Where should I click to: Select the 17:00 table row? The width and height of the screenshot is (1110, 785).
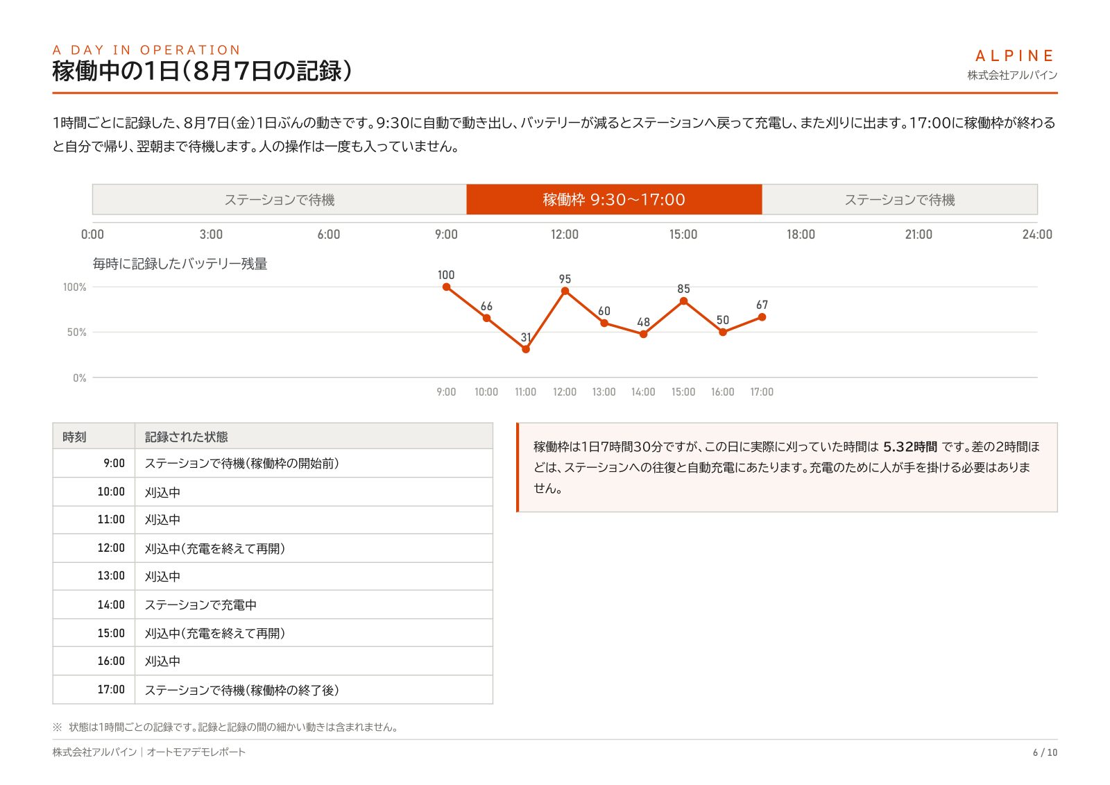click(273, 690)
